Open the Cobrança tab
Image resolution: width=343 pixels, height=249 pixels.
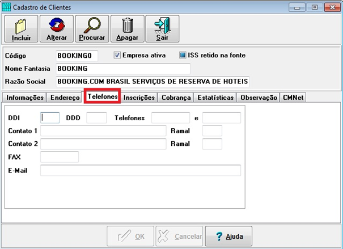(x=176, y=98)
